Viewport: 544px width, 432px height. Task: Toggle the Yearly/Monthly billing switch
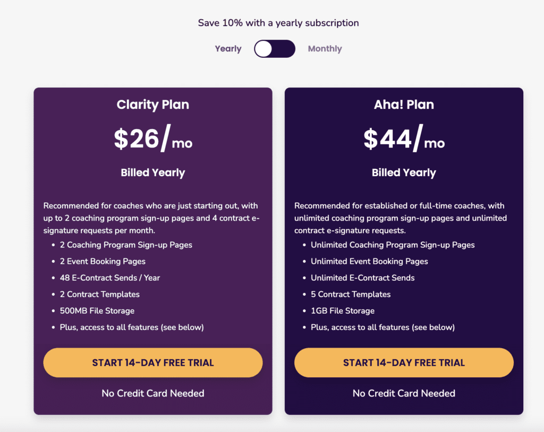275,49
